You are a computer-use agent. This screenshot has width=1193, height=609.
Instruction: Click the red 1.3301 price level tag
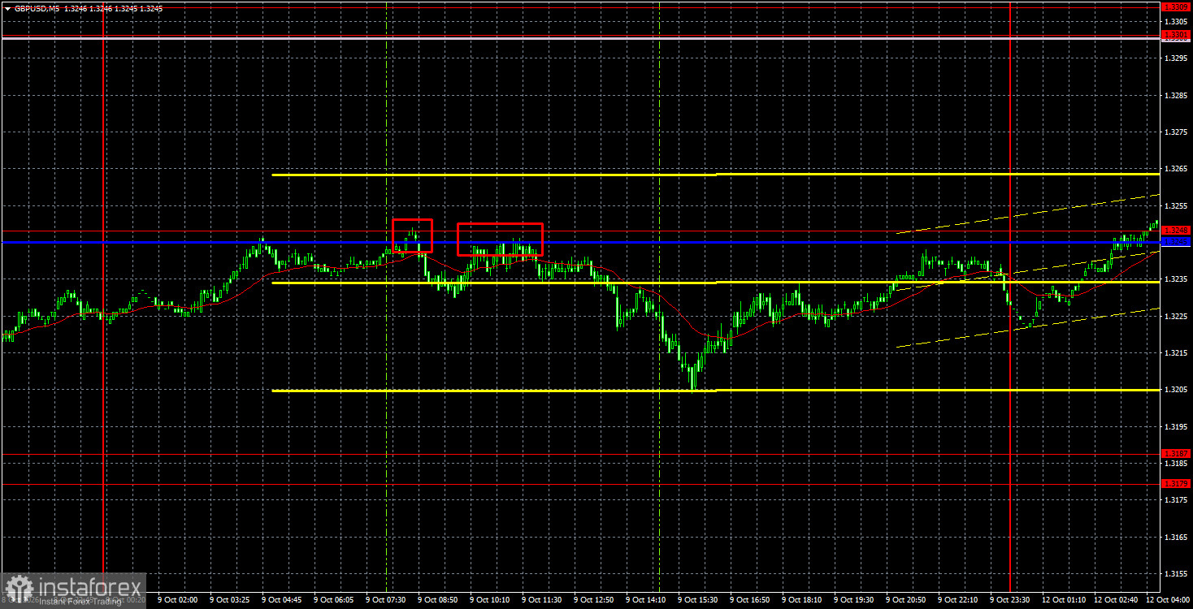[1177, 35]
